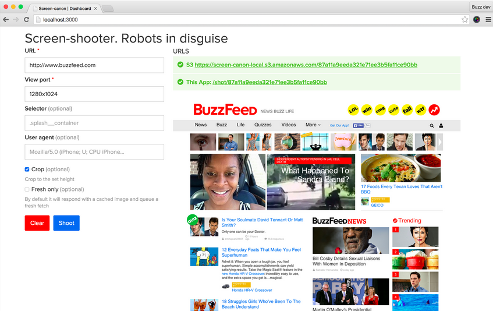Click the red trending arrow badge
Screen dimensions: 493x311
[x=434, y=109]
